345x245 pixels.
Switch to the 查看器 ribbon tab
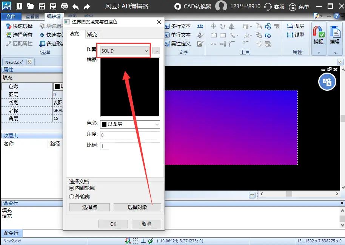pyautogui.click(x=32, y=16)
